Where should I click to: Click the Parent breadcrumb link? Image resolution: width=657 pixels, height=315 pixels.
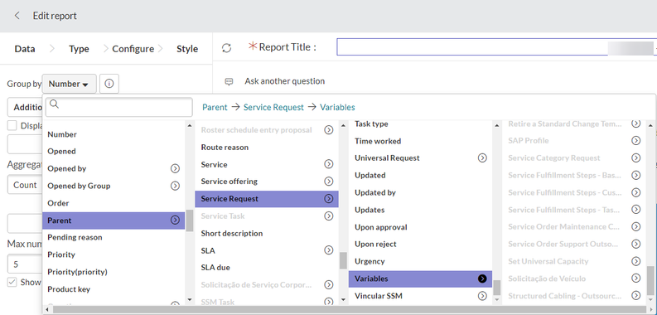click(215, 108)
